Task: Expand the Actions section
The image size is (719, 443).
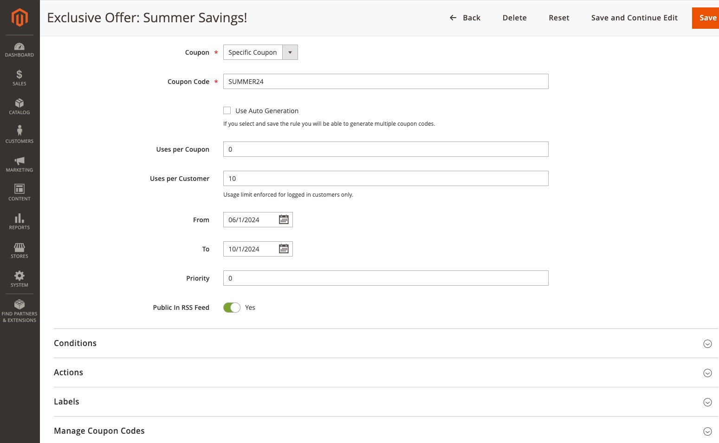Action: [x=707, y=373]
